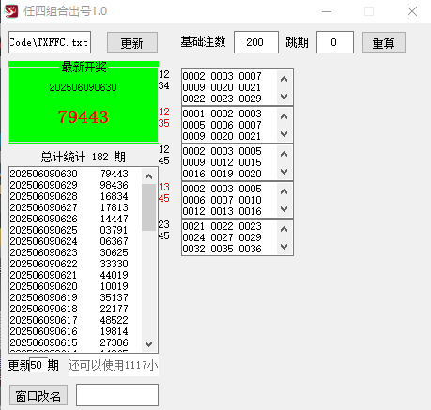The width and height of the screenshot is (431, 410).
Task: Click the update periods field showing 50
Action: (38, 365)
